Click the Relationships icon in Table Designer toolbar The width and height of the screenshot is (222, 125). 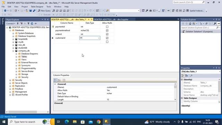tap(173, 11)
